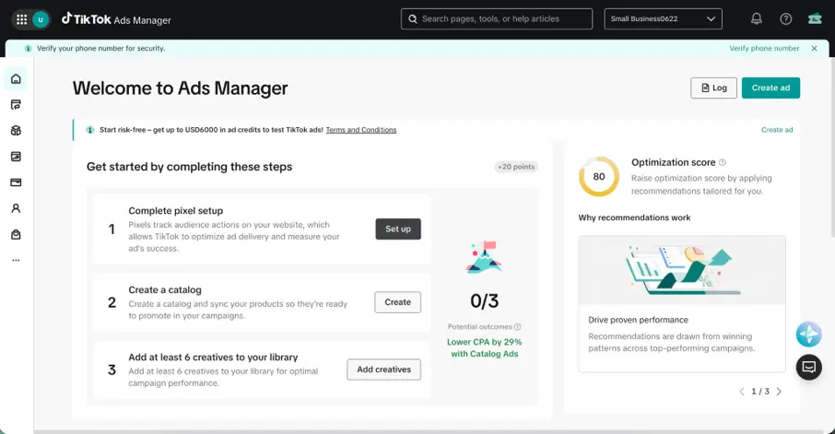Open notifications bell icon
835x434 pixels.
(x=756, y=18)
